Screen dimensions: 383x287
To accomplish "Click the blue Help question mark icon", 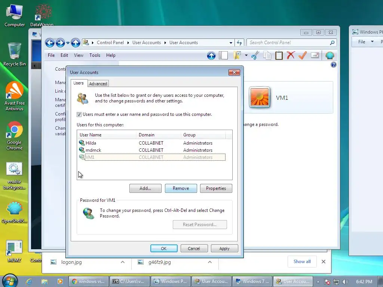I will 333,65.
